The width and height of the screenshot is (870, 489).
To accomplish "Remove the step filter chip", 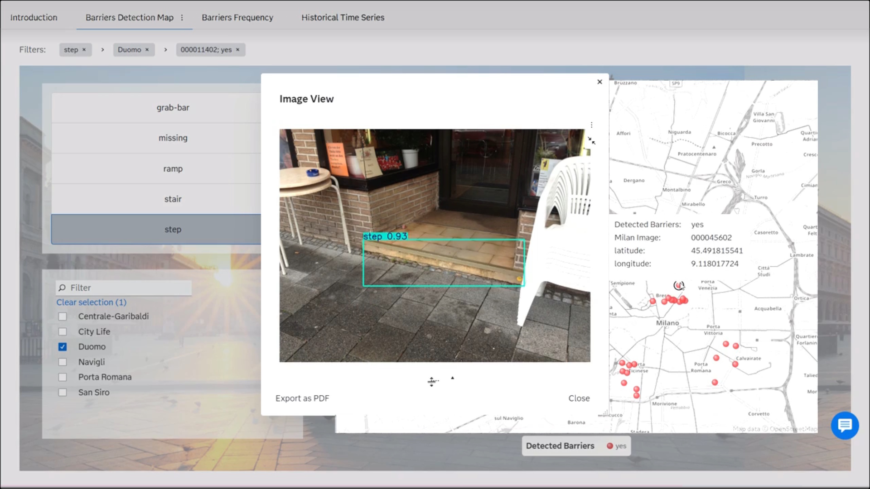I will click(84, 50).
